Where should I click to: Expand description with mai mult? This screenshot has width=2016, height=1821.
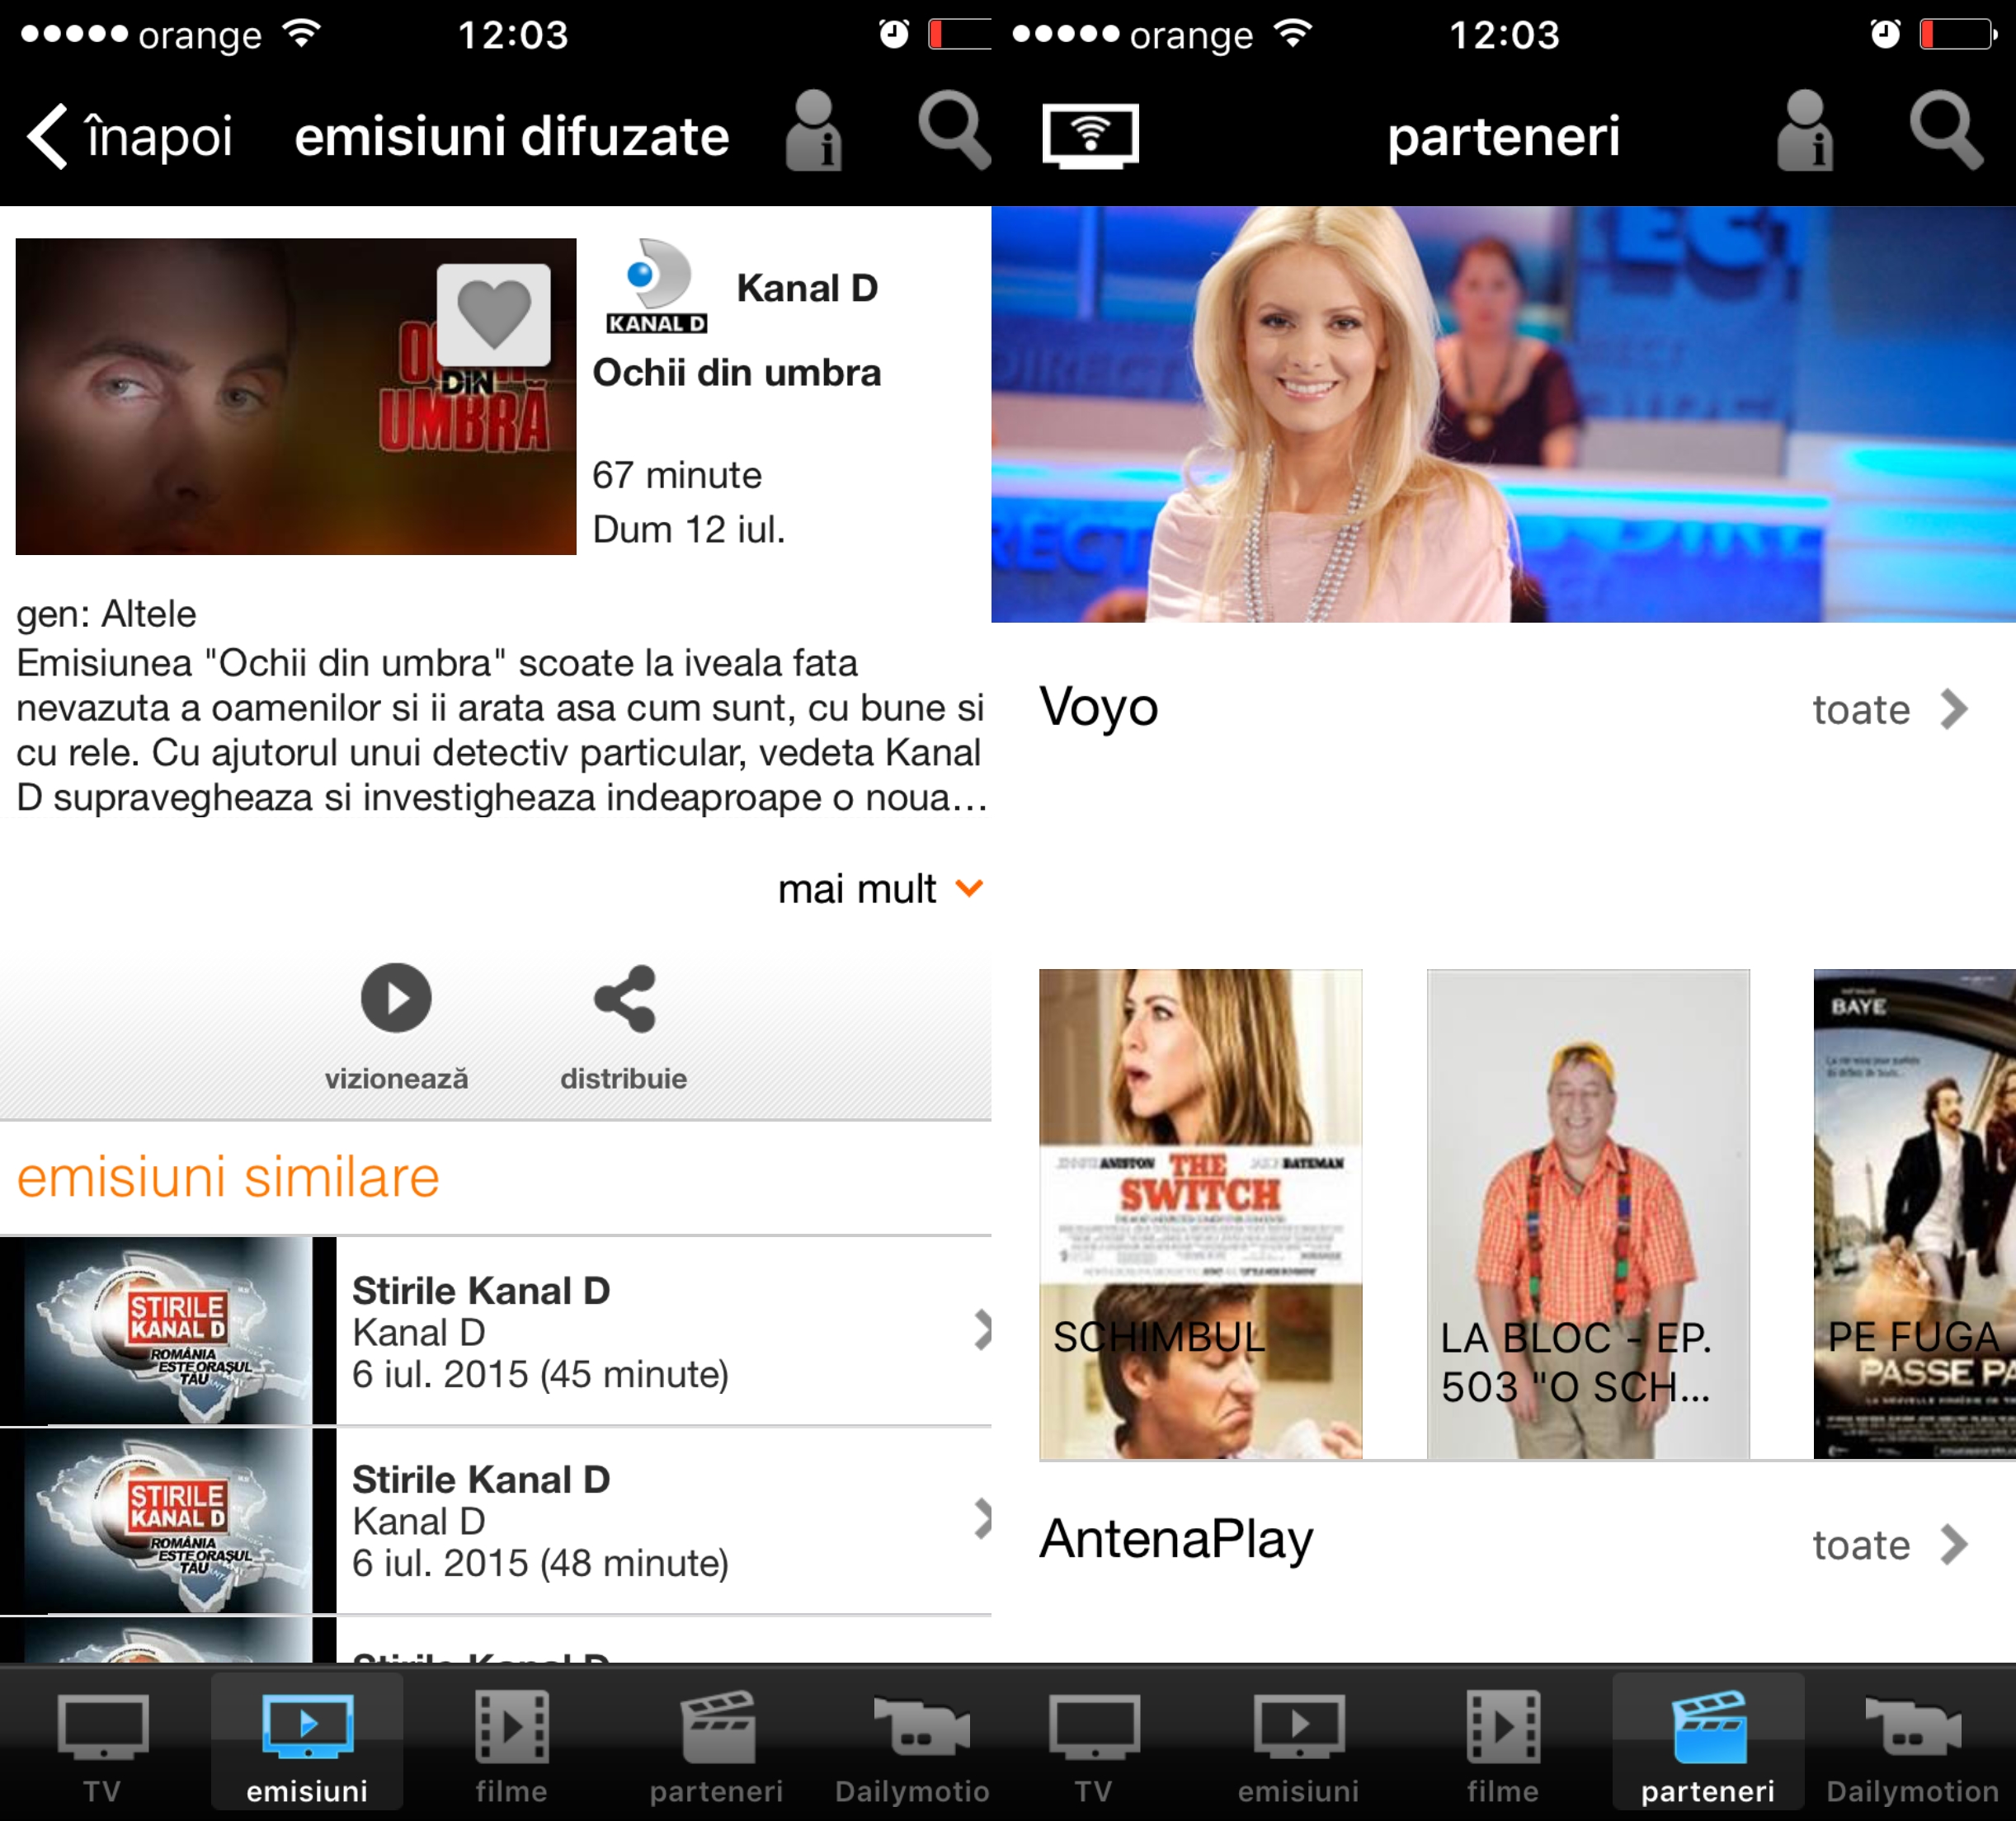pos(881,888)
